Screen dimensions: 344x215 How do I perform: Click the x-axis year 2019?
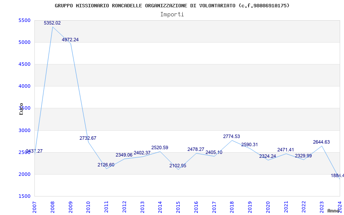[x=250, y=207]
